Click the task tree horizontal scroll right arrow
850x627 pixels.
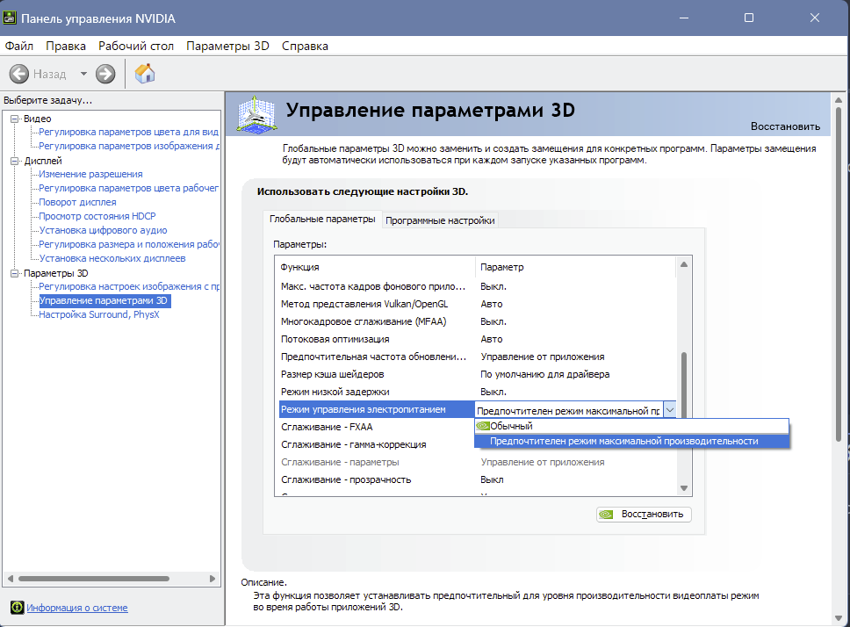click(212, 579)
